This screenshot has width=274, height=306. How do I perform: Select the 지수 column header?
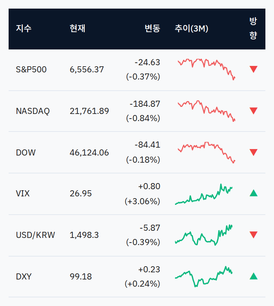coord(24,29)
